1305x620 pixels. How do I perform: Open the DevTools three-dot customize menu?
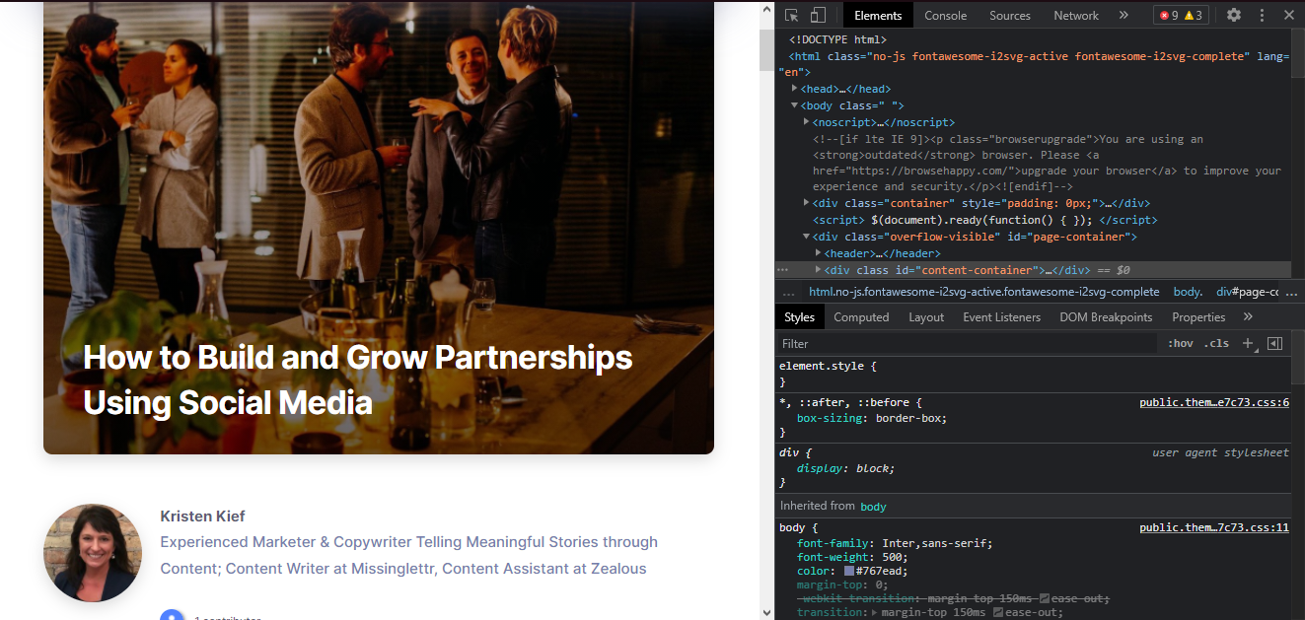(1262, 15)
